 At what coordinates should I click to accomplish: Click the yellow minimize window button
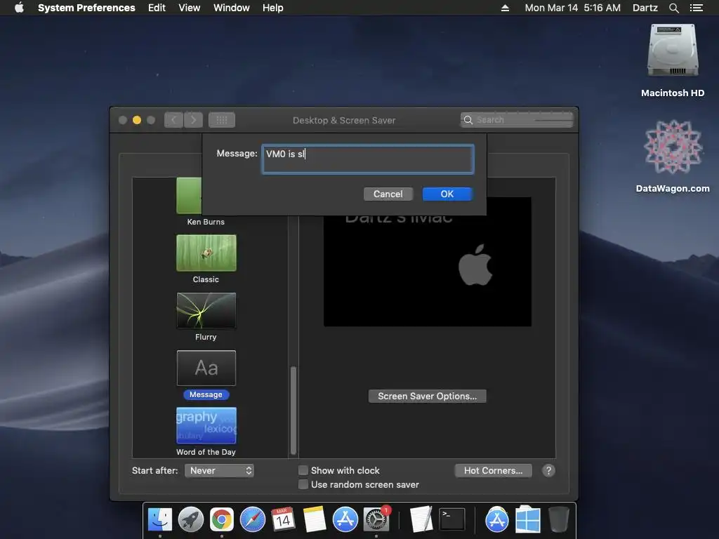(x=137, y=120)
